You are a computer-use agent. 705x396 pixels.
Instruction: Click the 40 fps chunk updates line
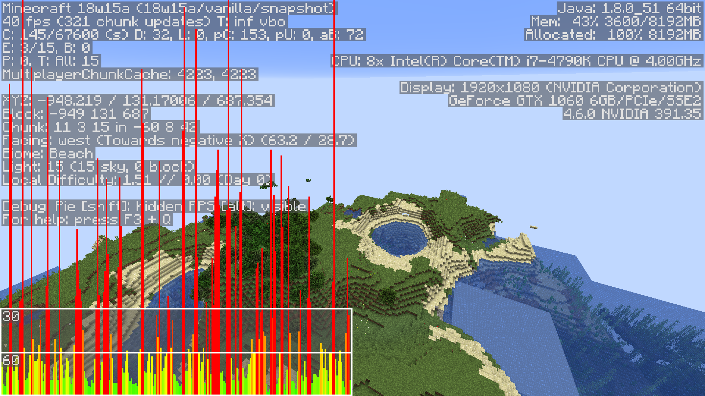click(x=144, y=21)
